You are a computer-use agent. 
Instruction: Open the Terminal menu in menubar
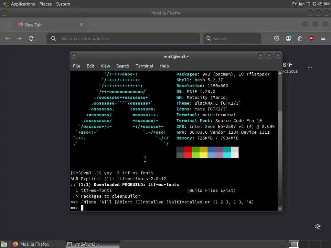click(144, 66)
